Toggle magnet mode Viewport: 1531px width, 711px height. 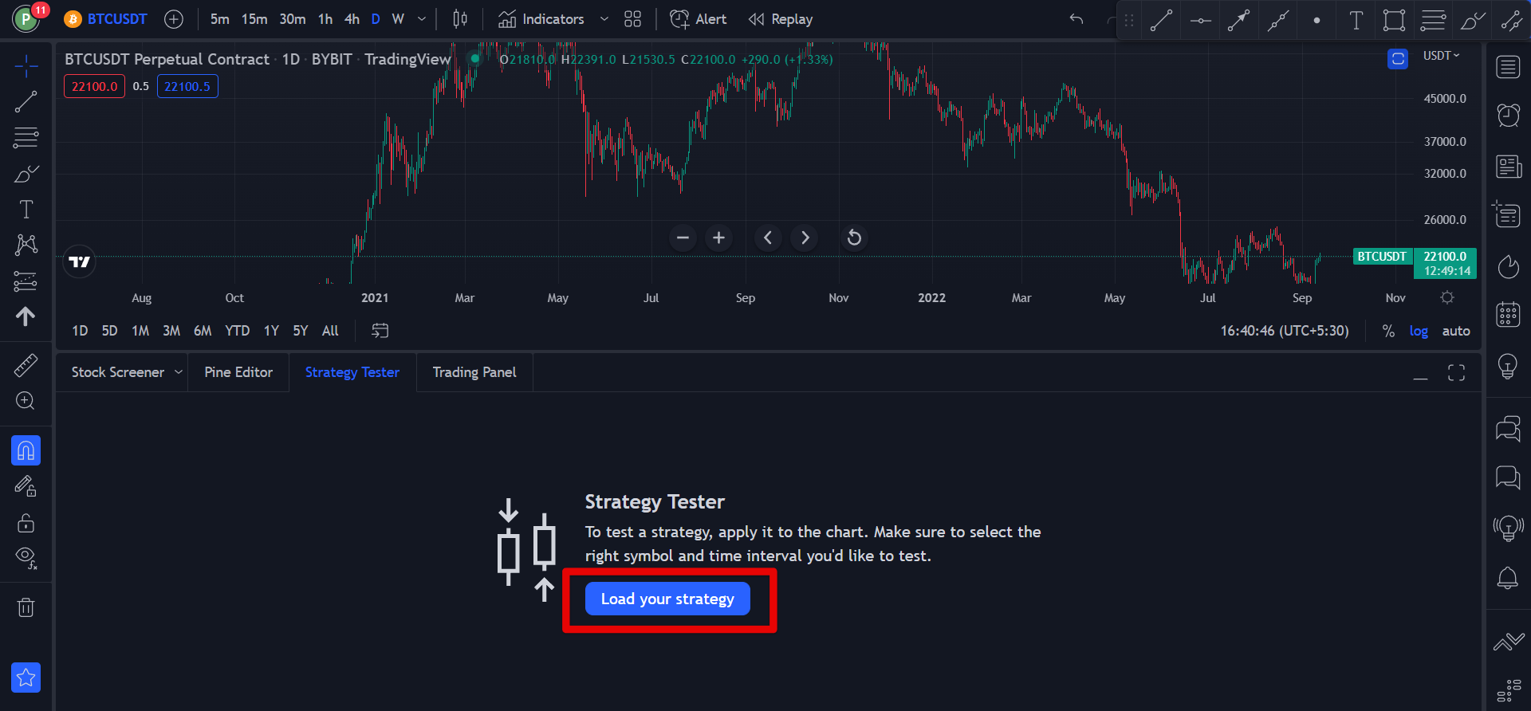26,450
